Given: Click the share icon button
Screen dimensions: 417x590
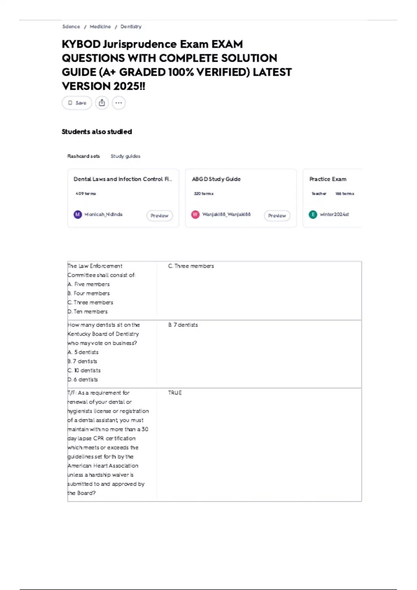Looking at the screenshot, I should (102, 103).
